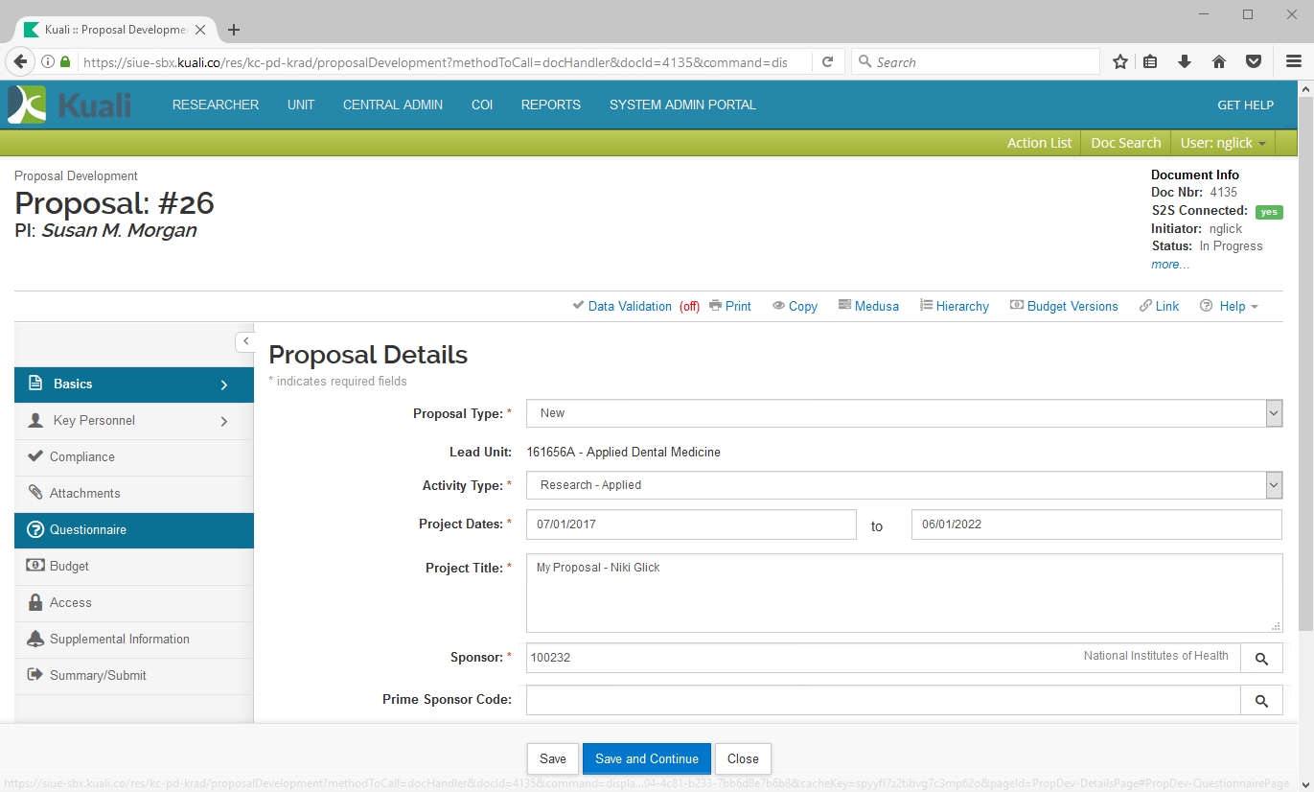This screenshot has height=792, width=1314.
Task: Open the Activity Type dropdown
Action: pos(903,485)
